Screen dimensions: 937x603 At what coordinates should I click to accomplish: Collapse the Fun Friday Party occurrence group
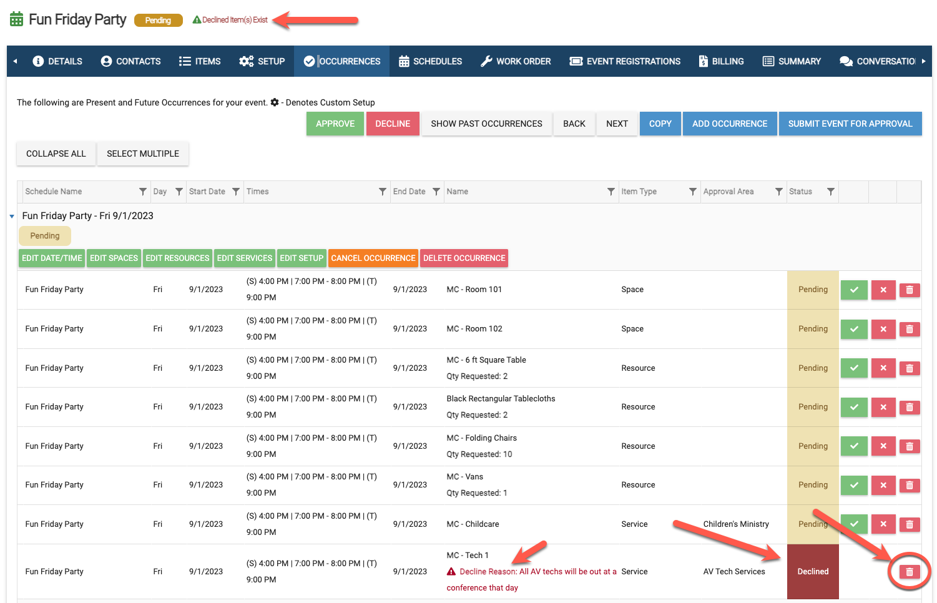pyautogui.click(x=12, y=217)
